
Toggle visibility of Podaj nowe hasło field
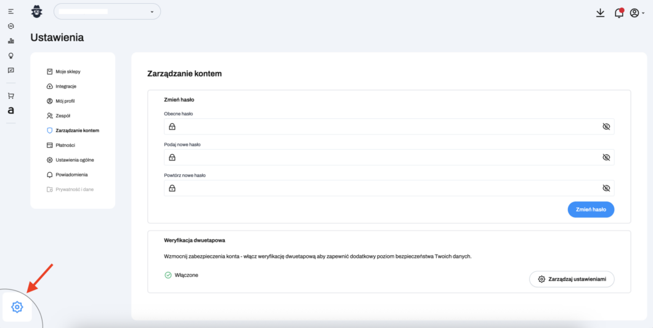(x=606, y=157)
